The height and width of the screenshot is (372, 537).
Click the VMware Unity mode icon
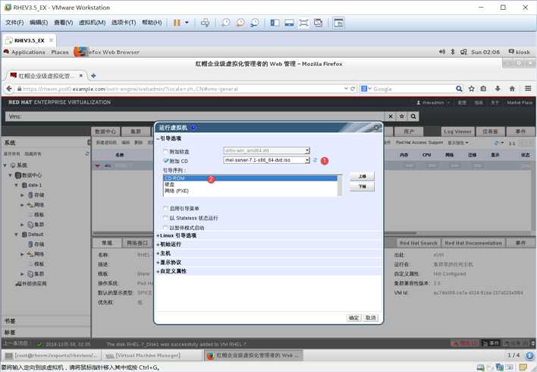click(x=318, y=23)
